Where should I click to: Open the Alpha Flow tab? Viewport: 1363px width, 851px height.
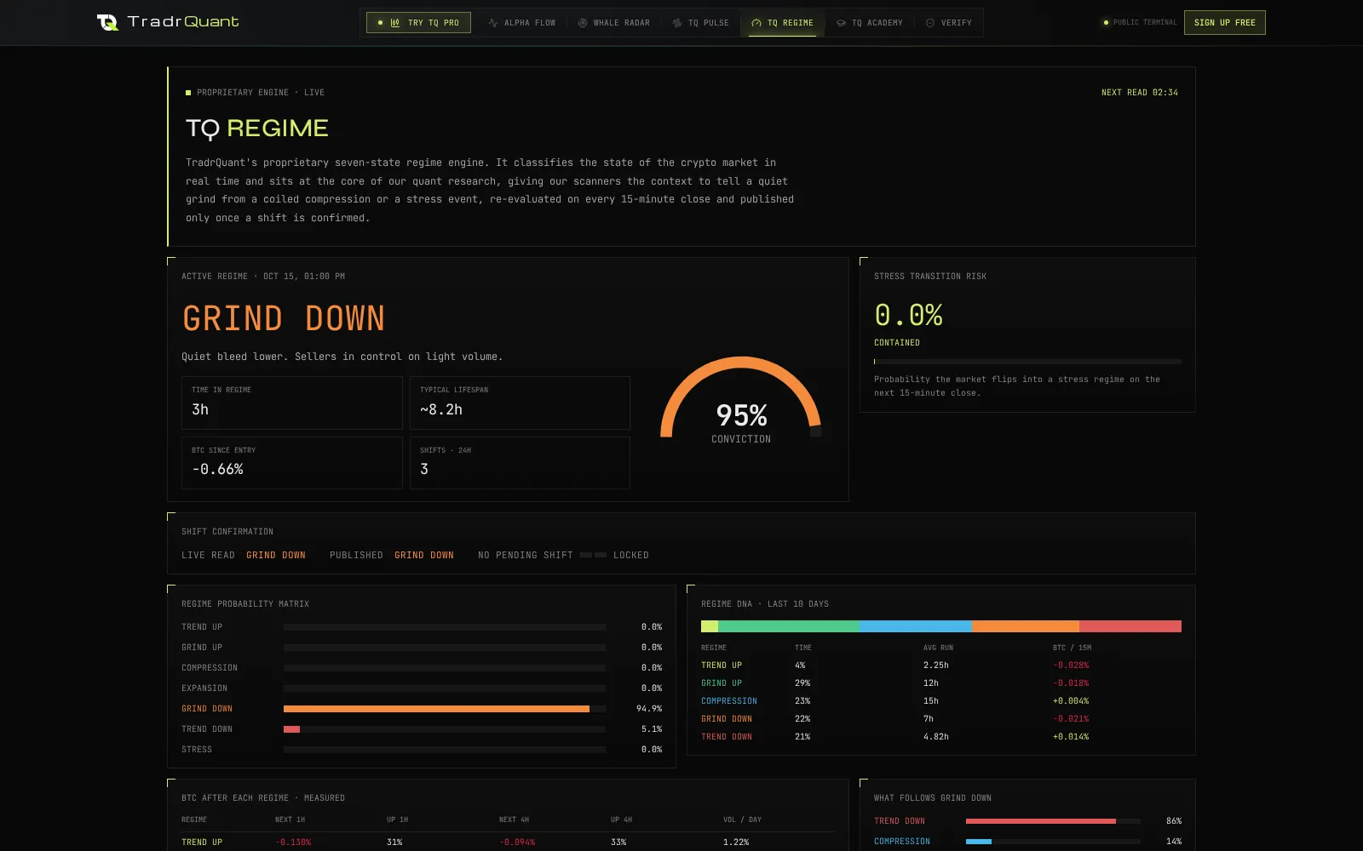[522, 23]
